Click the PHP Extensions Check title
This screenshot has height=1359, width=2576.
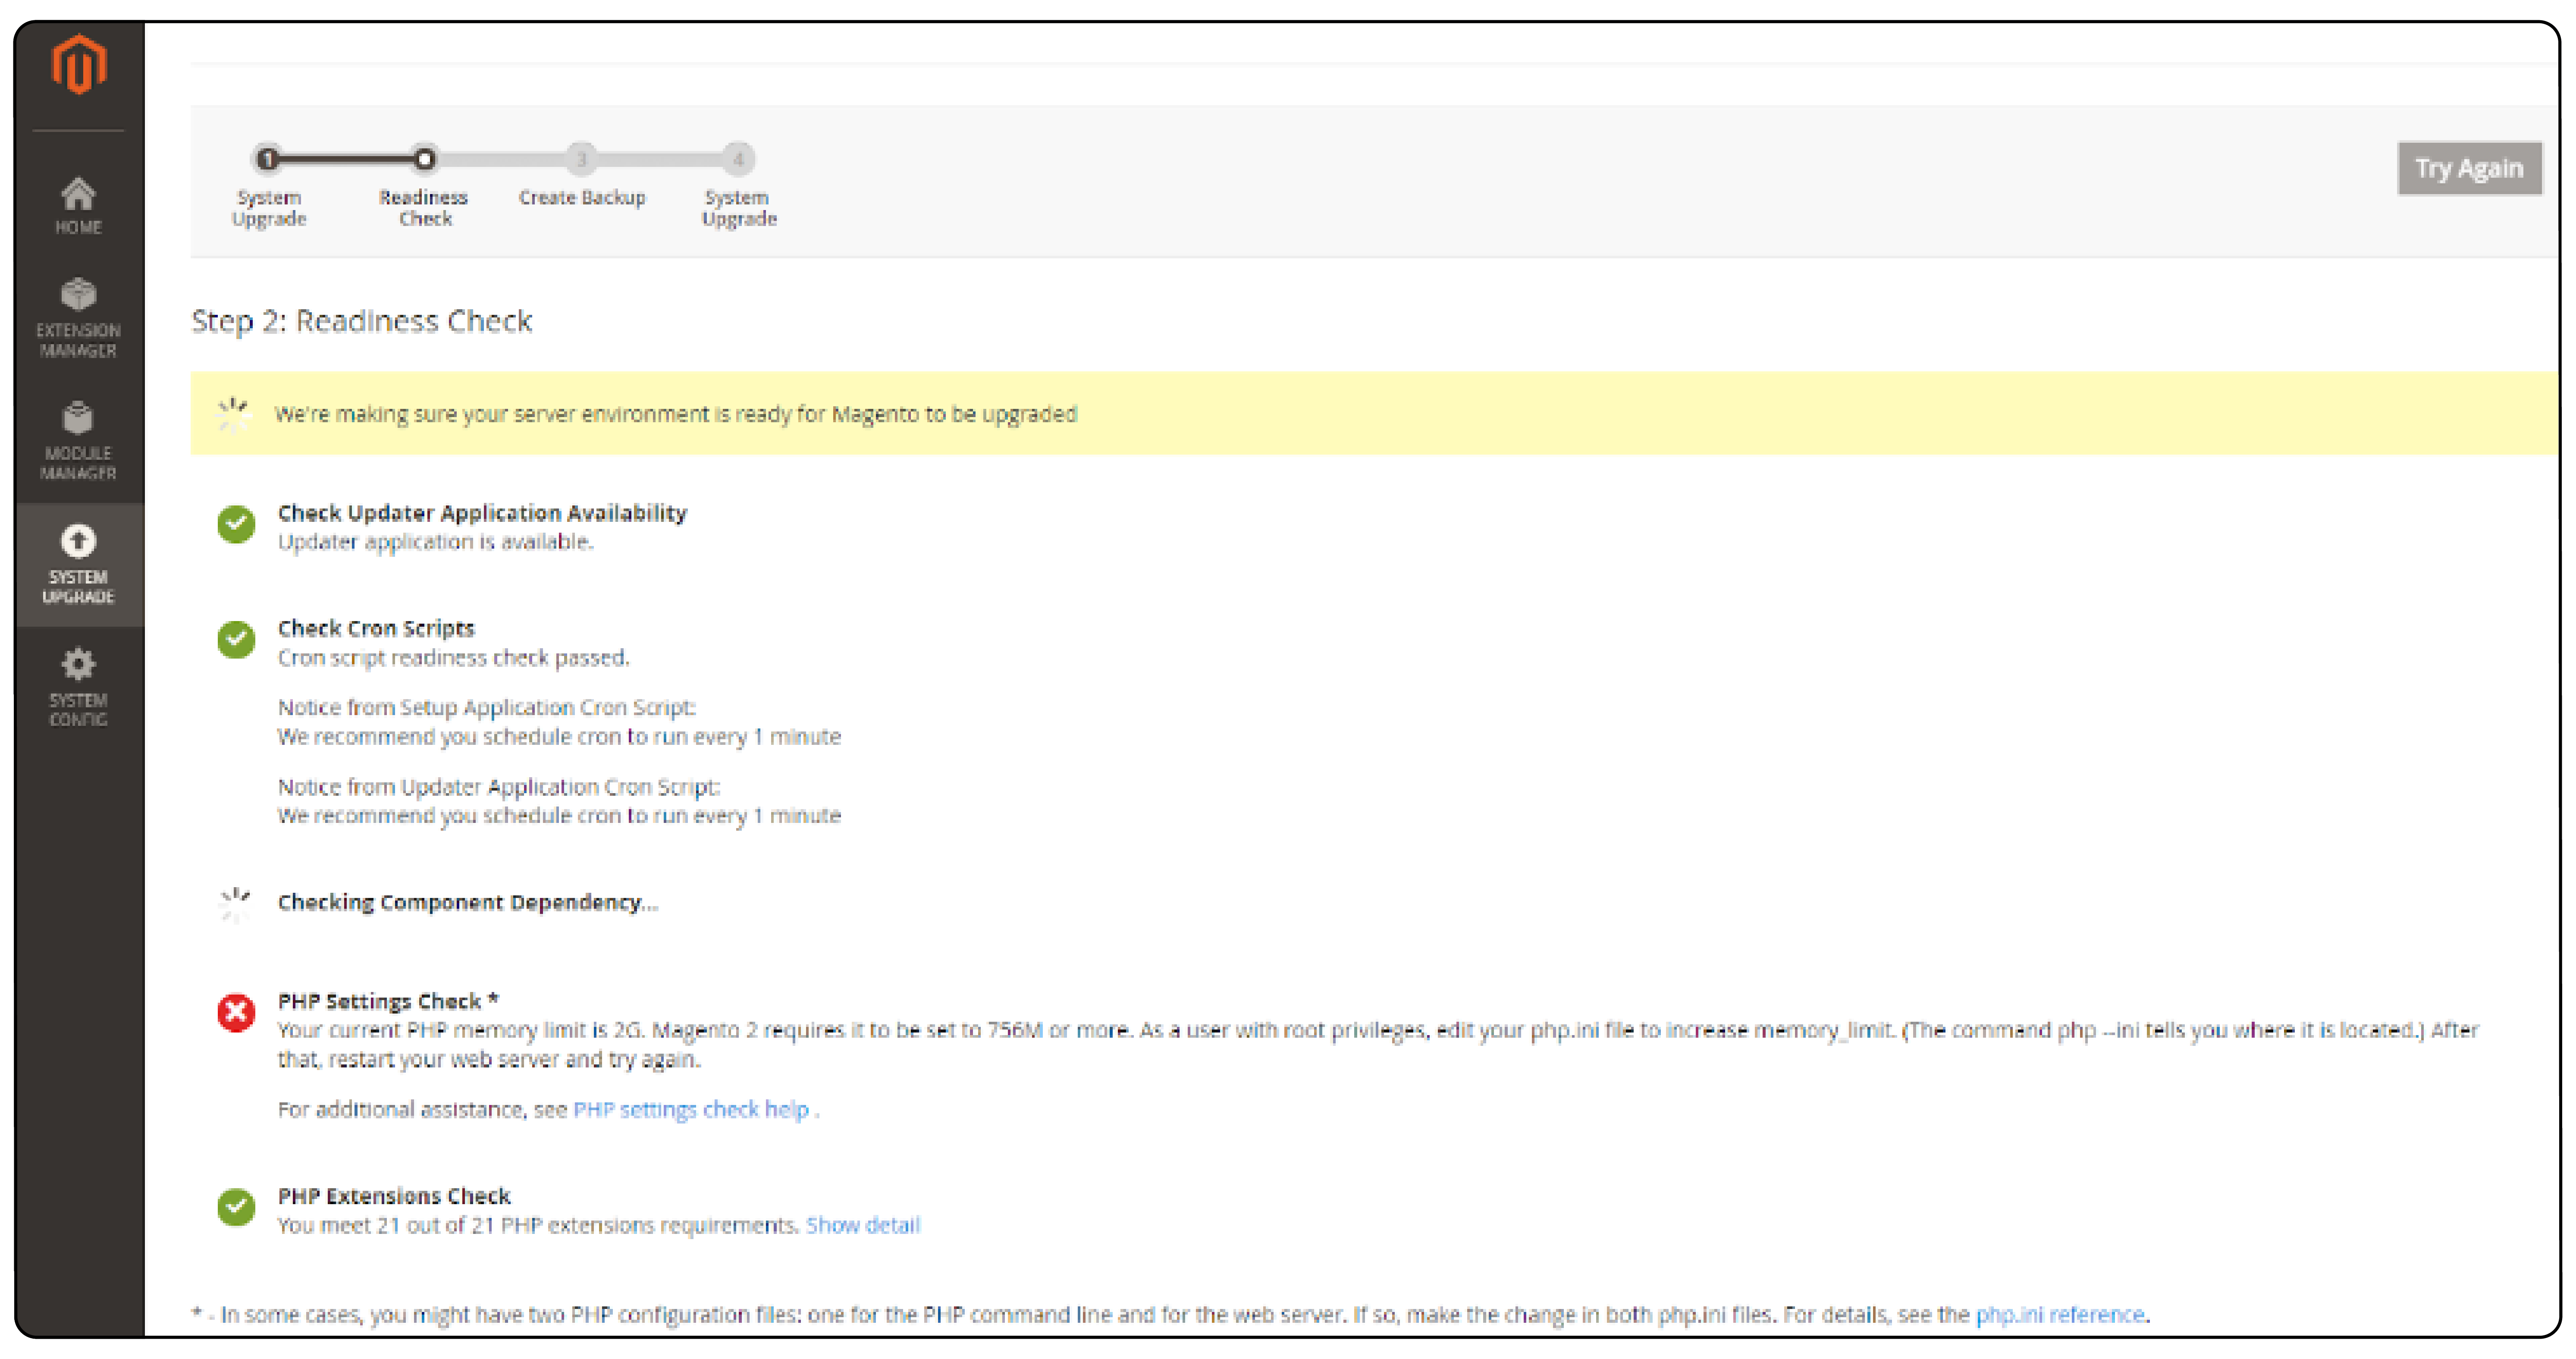pyautogui.click(x=394, y=1196)
